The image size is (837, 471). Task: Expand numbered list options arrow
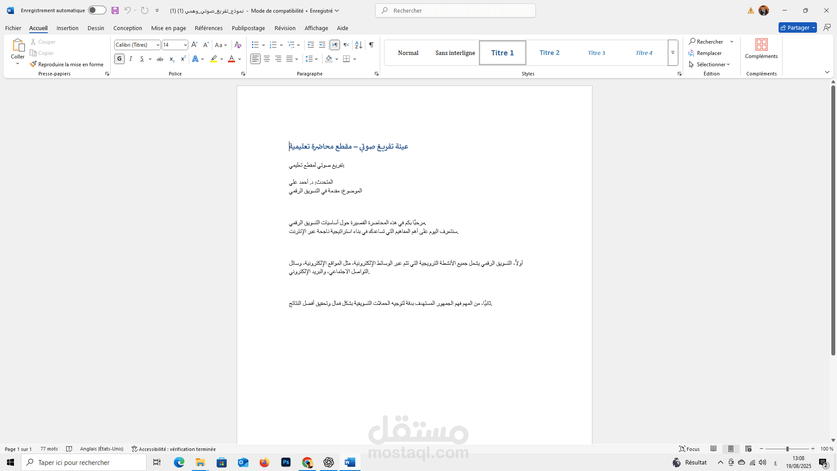pyautogui.click(x=281, y=45)
